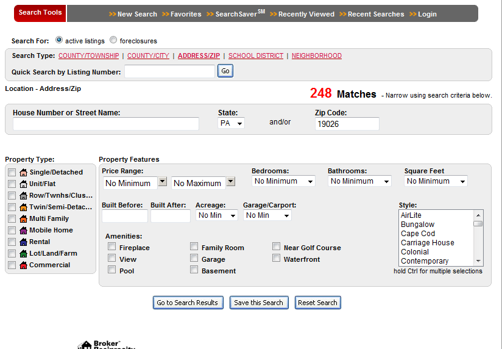Click the Single/Detached house icon
The height and width of the screenshot is (349, 502).
(23, 172)
